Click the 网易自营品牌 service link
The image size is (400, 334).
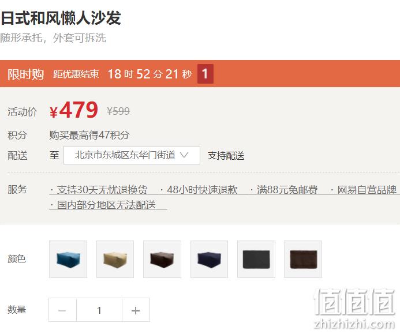(364, 190)
